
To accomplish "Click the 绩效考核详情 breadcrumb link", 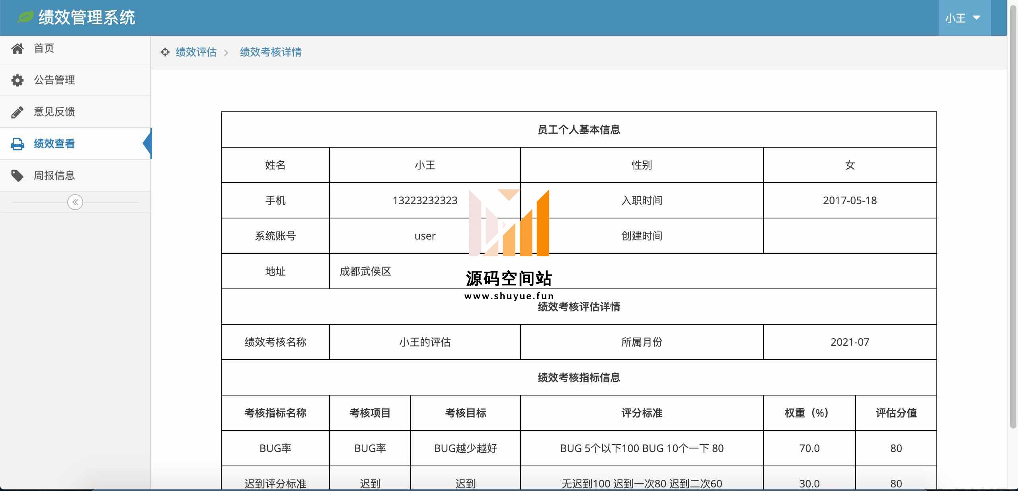I will 271,52.
